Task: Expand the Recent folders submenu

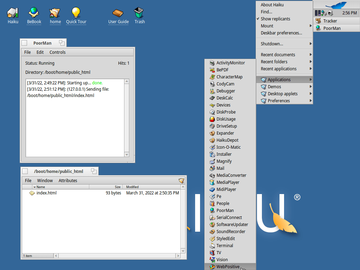Action: coord(284,62)
